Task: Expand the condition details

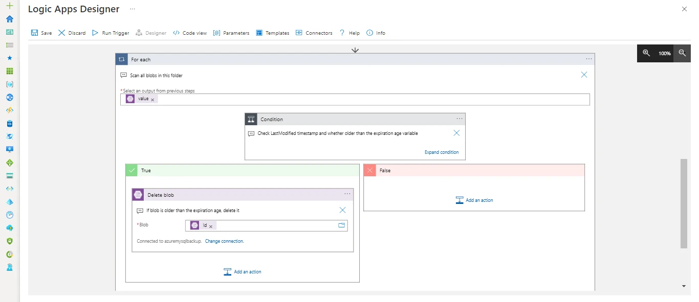Action: 442,152
